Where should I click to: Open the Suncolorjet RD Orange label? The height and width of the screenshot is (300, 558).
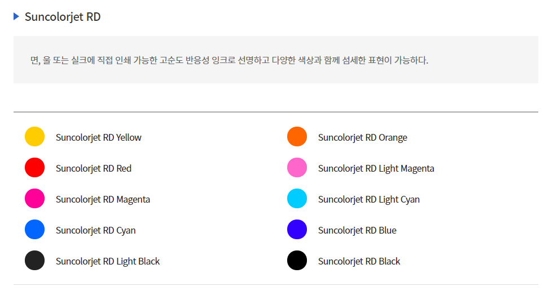point(363,137)
